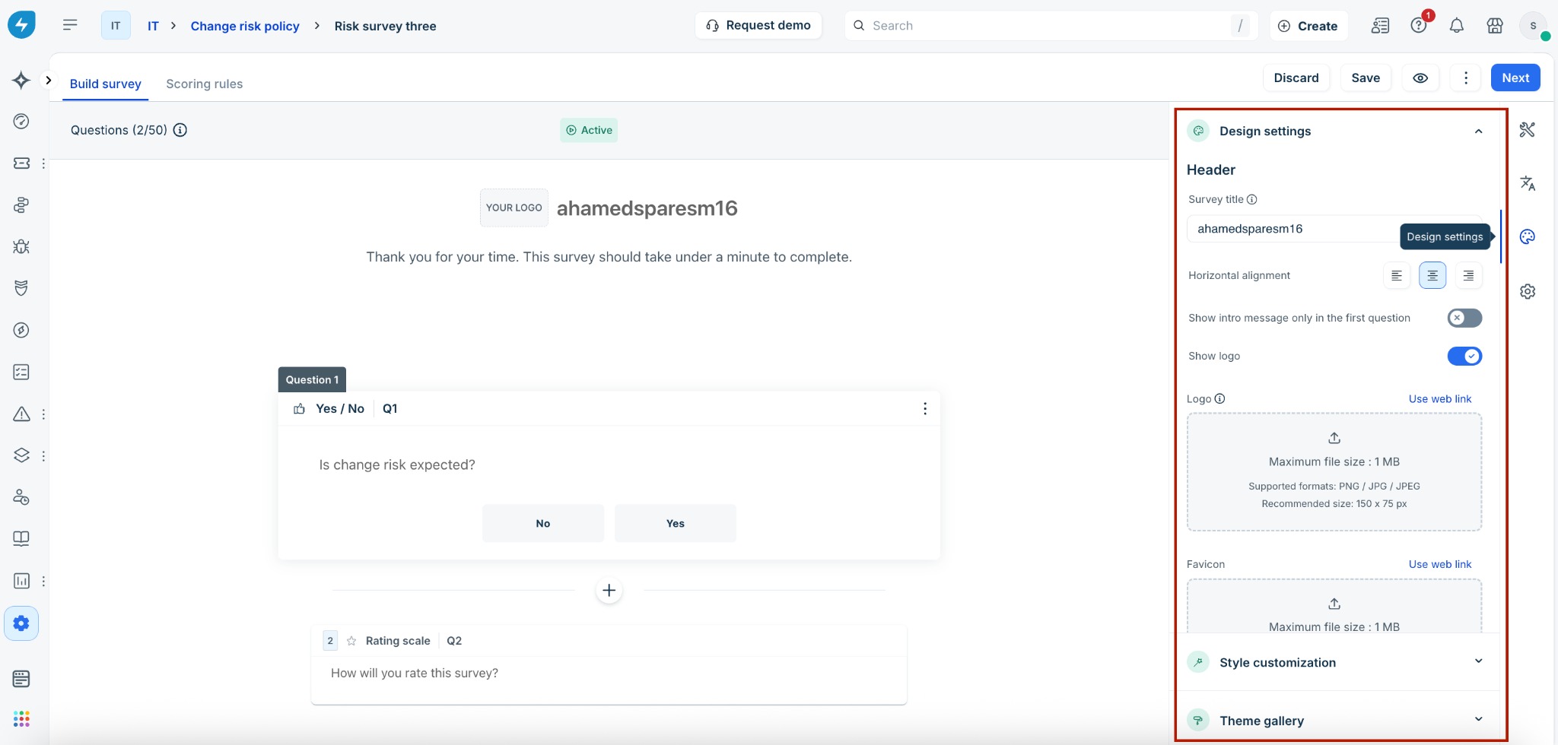
Task: Enable show intro message only in first question
Action: click(x=1464, y=318)
